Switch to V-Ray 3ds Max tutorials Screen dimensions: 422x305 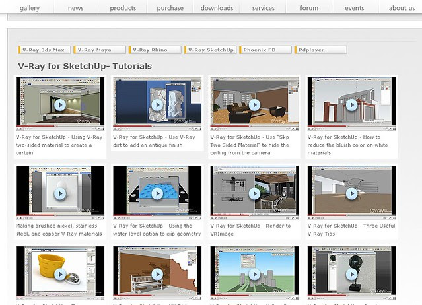click(44, 50)
